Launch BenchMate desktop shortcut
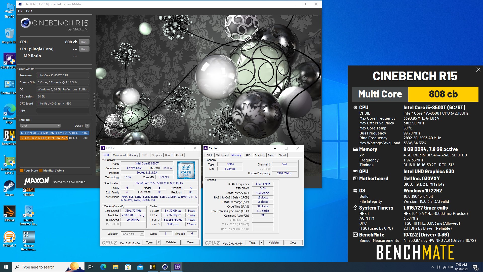 (9, 138)
